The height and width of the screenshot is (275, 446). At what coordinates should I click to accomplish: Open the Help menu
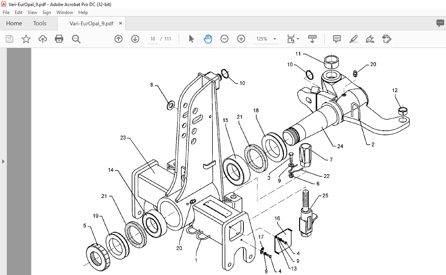pos(83,12)
